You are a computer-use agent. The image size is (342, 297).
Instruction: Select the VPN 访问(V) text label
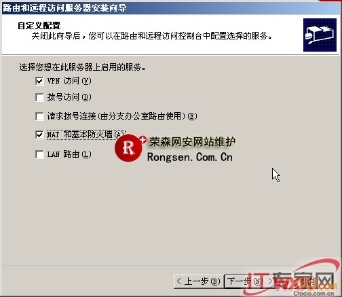[x=69, y=81]
